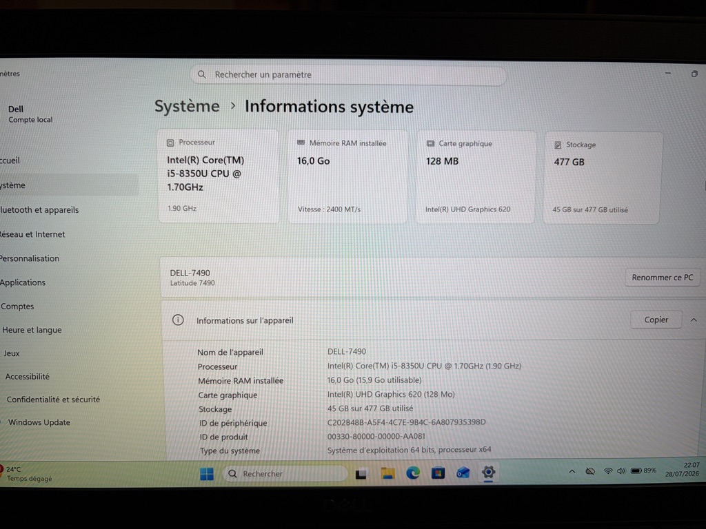Open Accessibilité settings

click(28, 377)
